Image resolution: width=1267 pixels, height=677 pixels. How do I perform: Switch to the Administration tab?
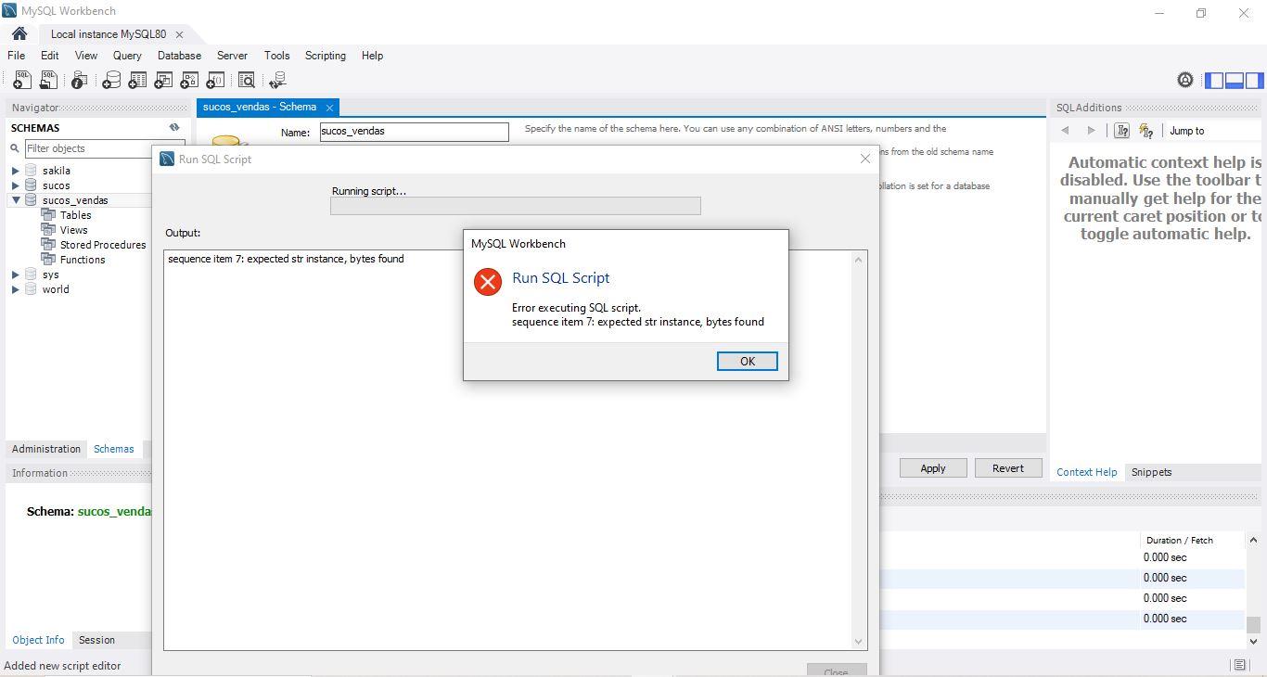46,449
